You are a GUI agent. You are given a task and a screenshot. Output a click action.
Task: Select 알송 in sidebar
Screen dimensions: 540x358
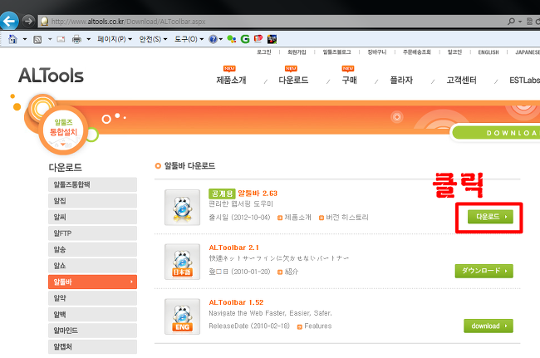pyautogui.click(x=92, y=249)
